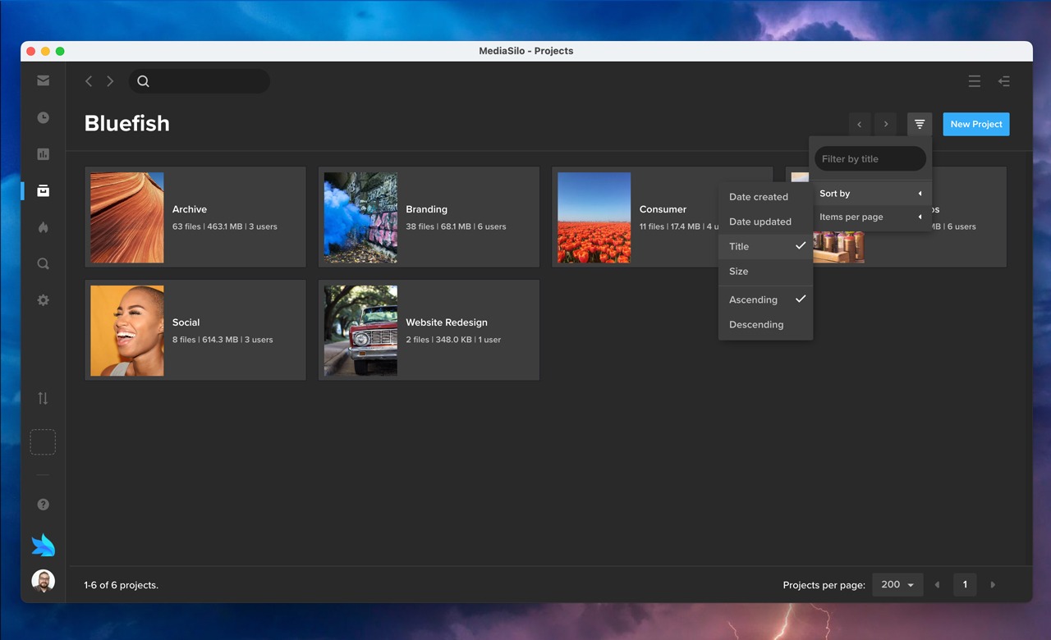Click the blue MediaSilo logo icon
The width and height of the screenshot is (1051, 640).
tap(43, 545)
